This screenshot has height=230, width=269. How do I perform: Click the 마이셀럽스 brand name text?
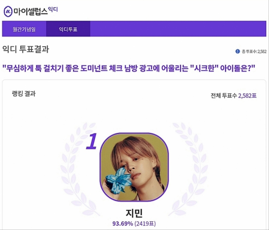point(31,12)
